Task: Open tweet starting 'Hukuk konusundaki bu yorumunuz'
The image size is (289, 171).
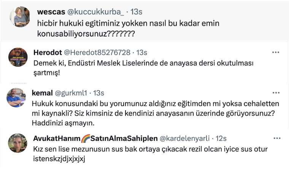Action: (x=156, y=113)
